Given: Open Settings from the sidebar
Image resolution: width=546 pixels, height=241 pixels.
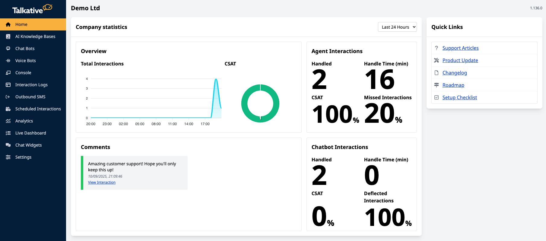Looking at the screenshot, I should click(23, 157).
